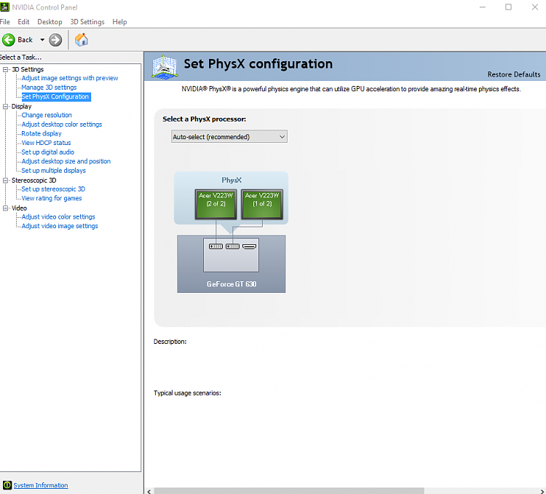The height and width of the screenshot is (494, 546).
Task: Click the System Information link
Action: [x=40, y=485]
